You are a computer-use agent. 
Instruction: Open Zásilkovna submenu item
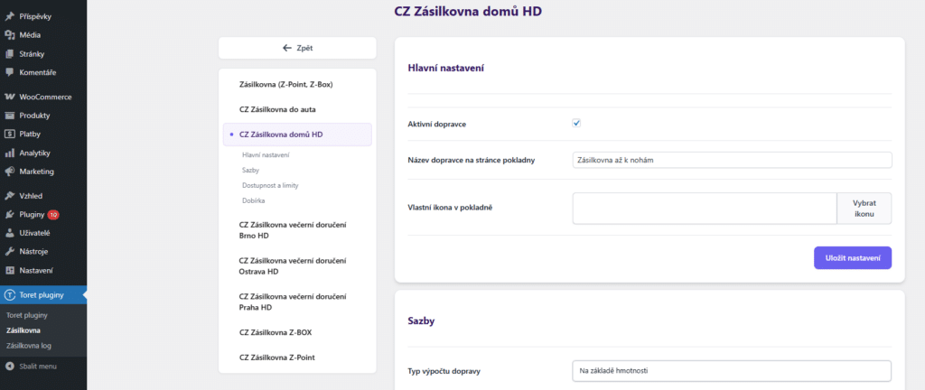[x=23, y=330]
